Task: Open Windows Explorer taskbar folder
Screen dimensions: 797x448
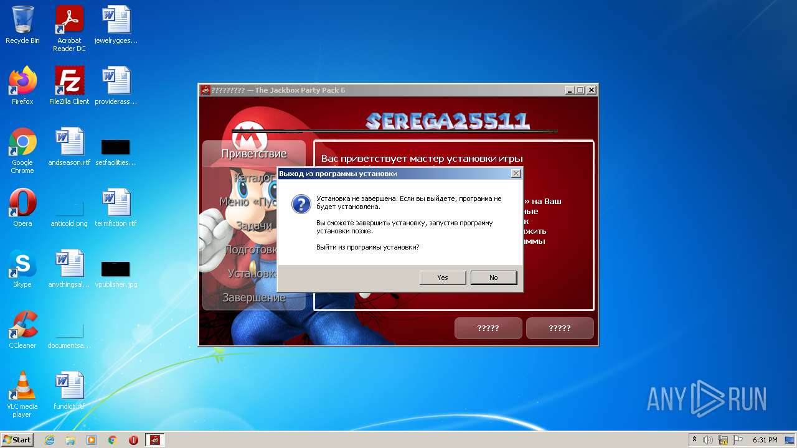Action: point(70,440)
